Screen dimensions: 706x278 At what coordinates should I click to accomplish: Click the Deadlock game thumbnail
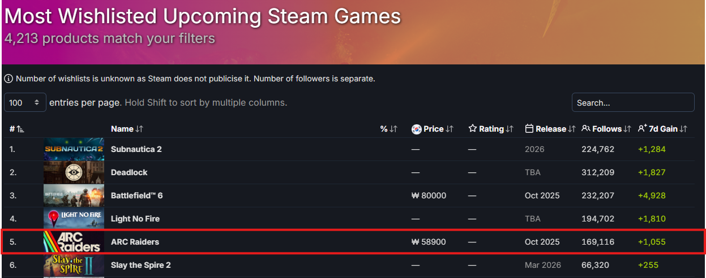click(74, 172)
